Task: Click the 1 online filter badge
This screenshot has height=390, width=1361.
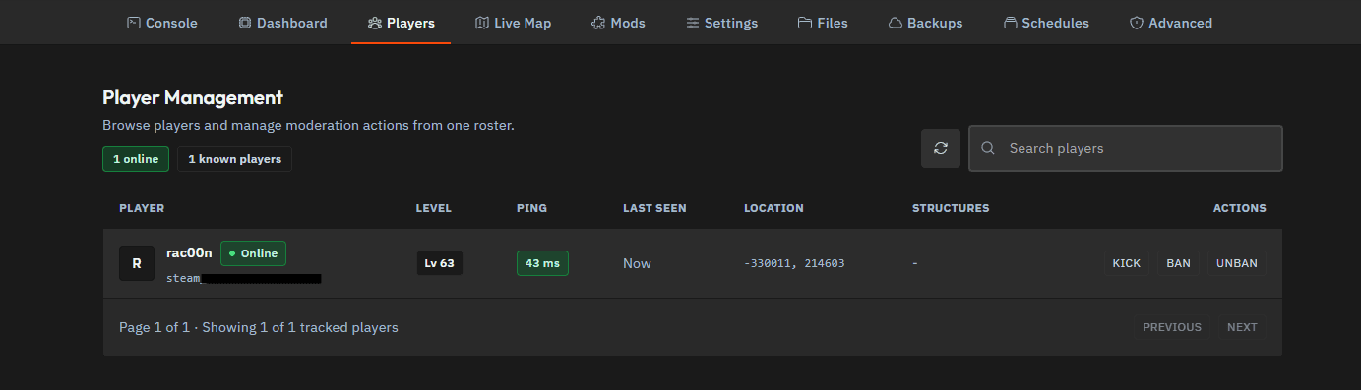Action: pyautogui.click(x=136, y=159)
